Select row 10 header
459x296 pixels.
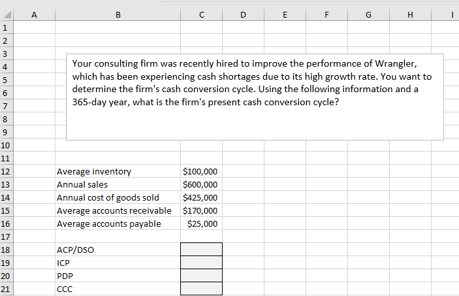(7, 145)
